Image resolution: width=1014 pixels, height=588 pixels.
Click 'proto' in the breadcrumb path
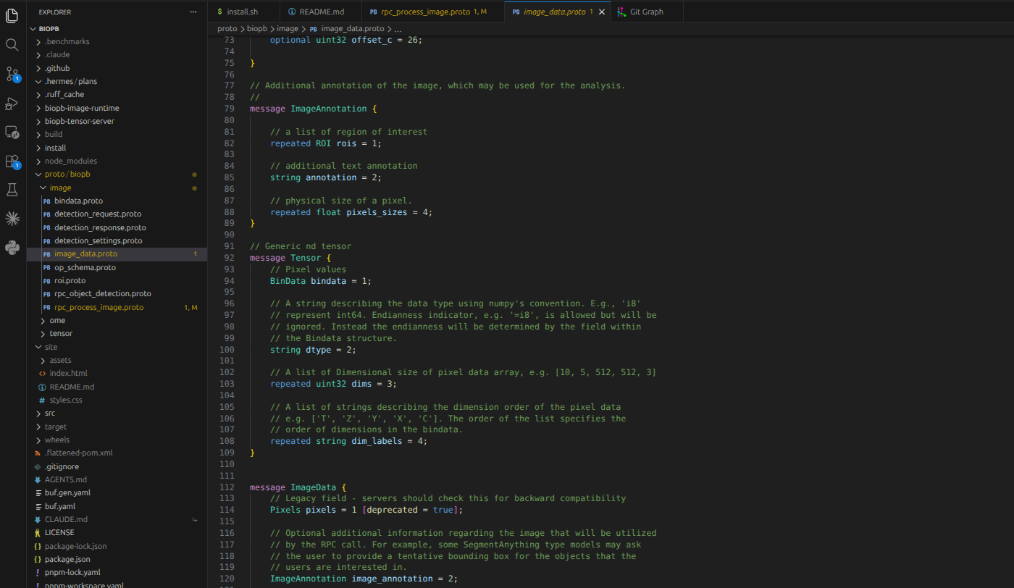pos(227,29)
